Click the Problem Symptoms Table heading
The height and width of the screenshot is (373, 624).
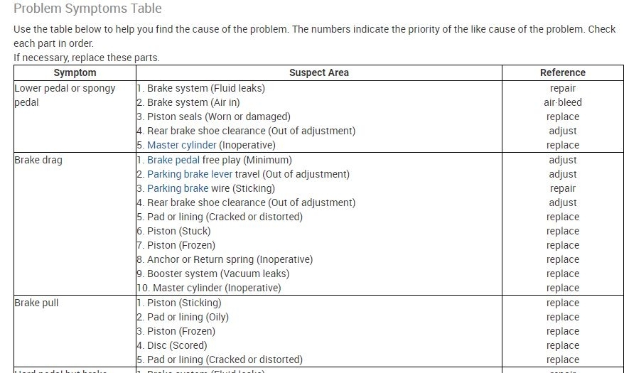(87, 9)
